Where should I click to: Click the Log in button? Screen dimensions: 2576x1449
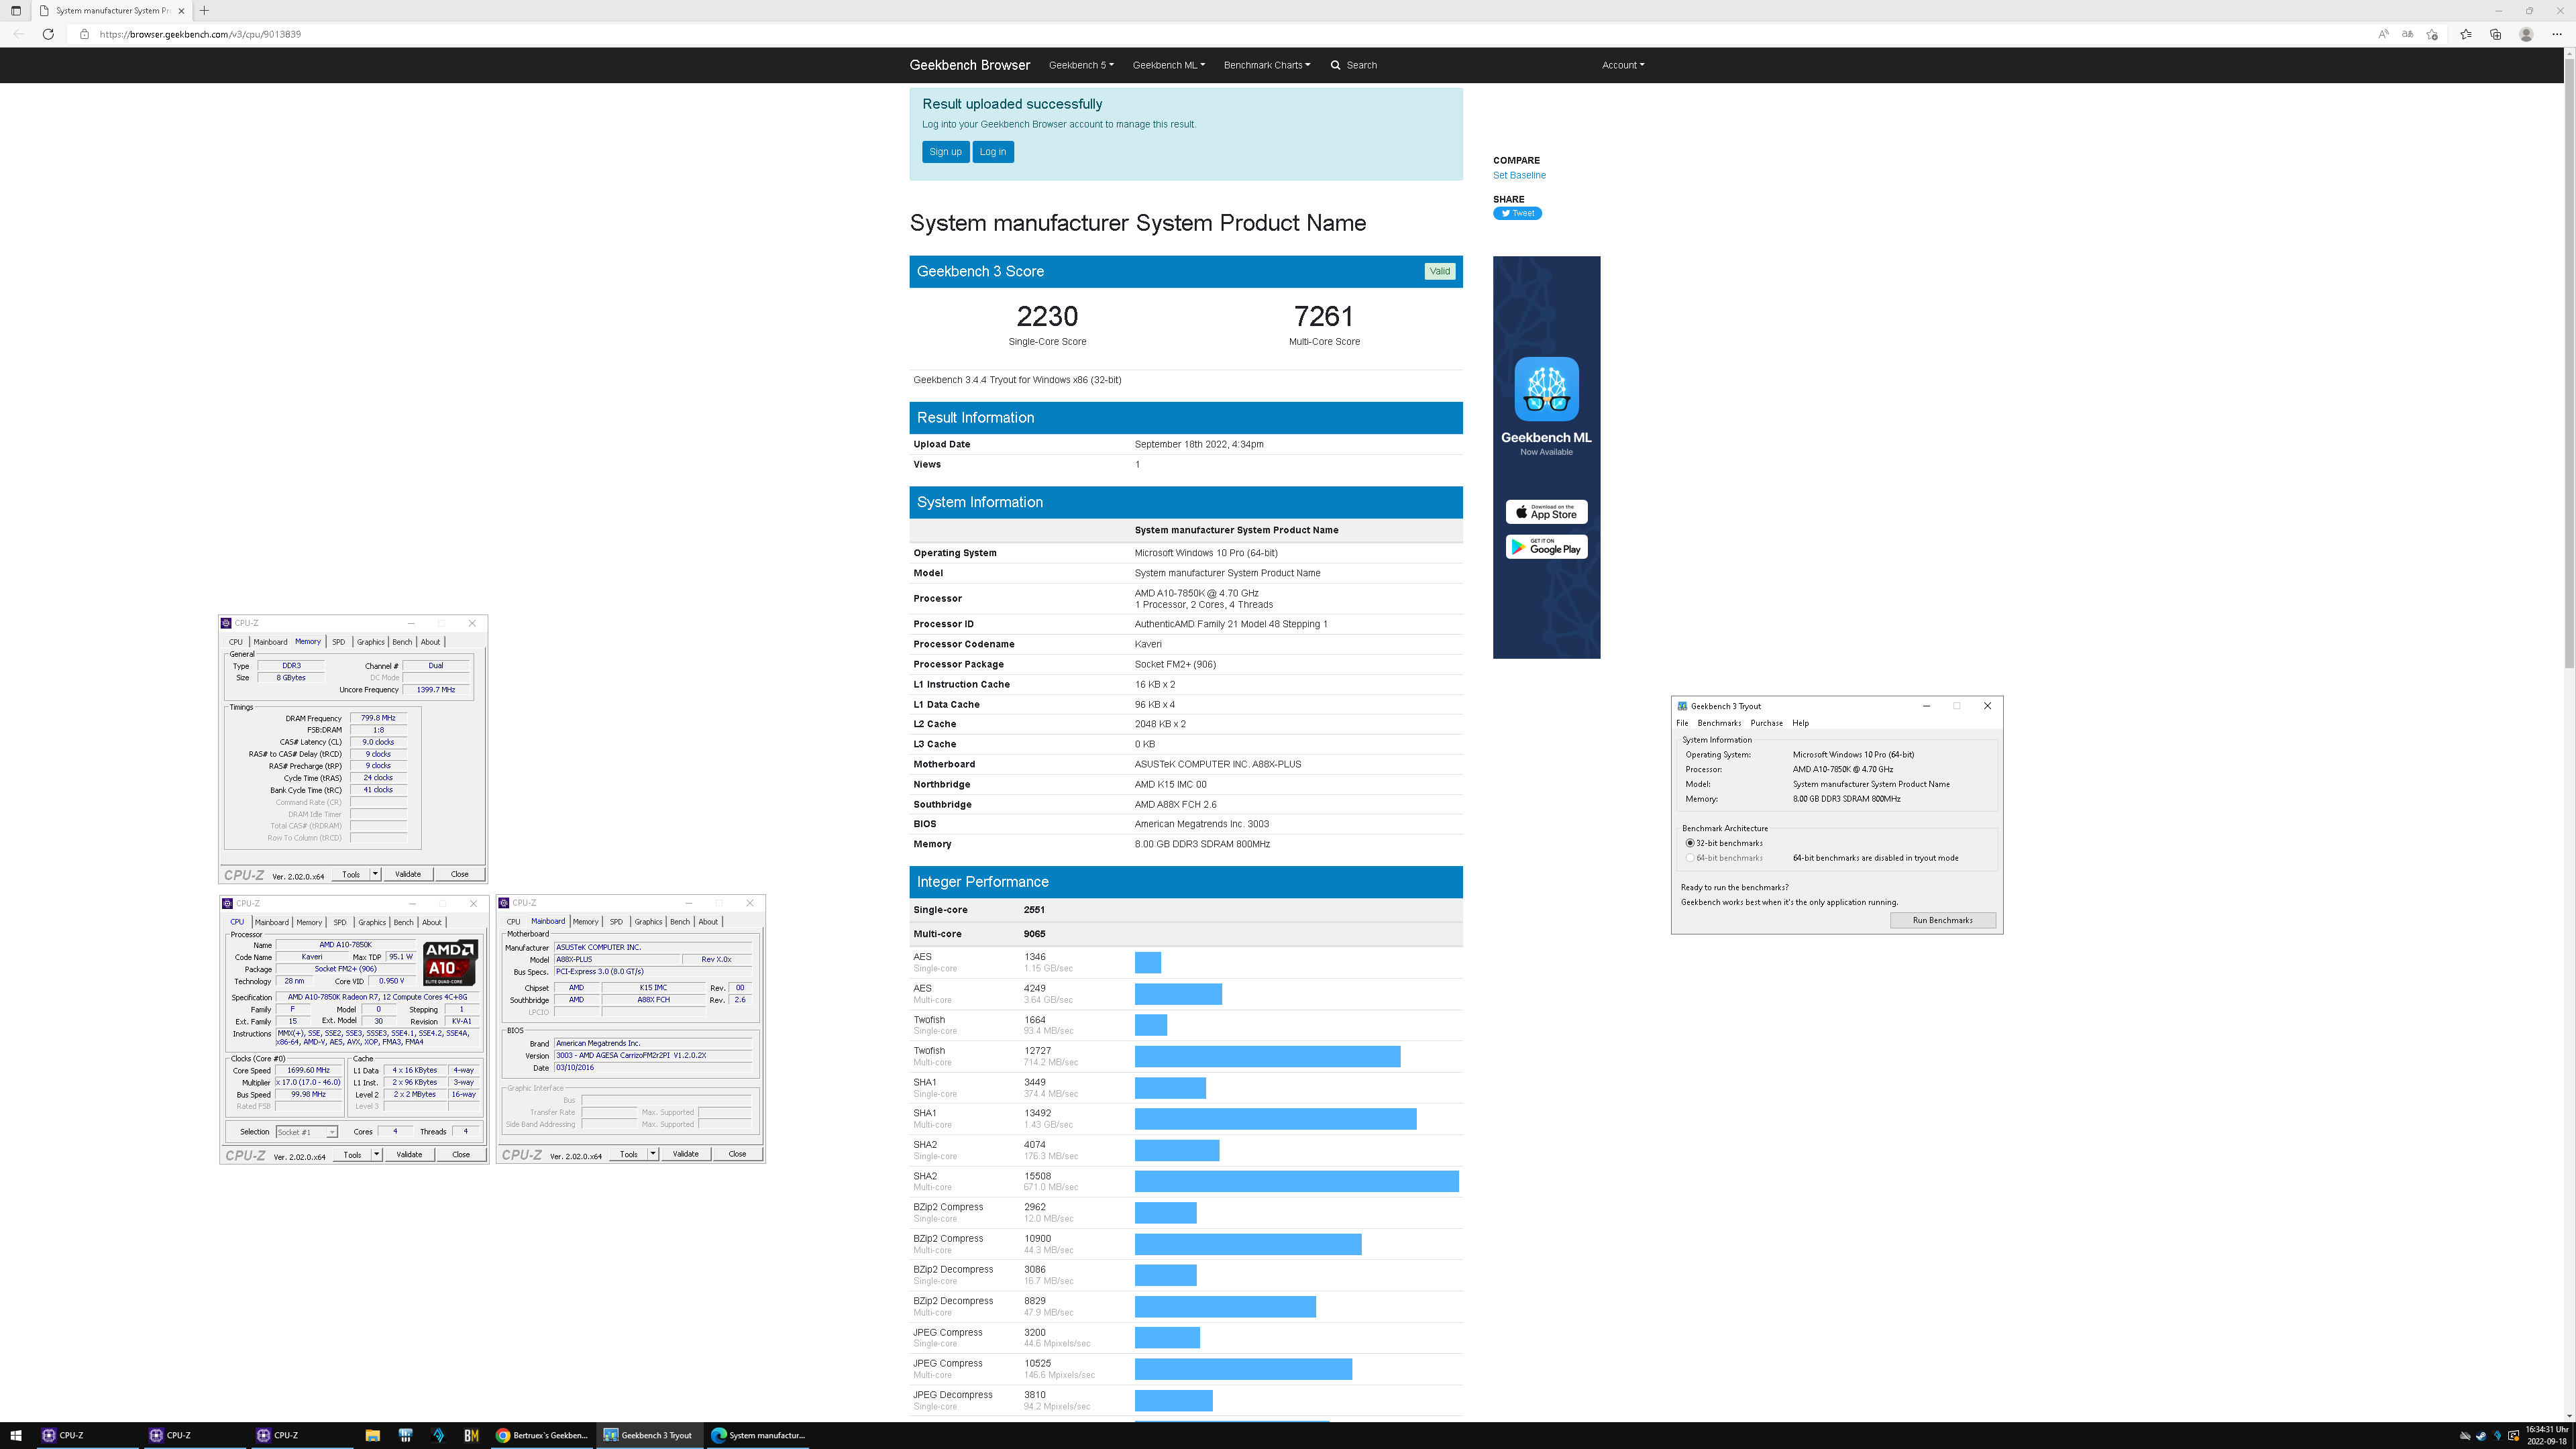pos(993,152)
